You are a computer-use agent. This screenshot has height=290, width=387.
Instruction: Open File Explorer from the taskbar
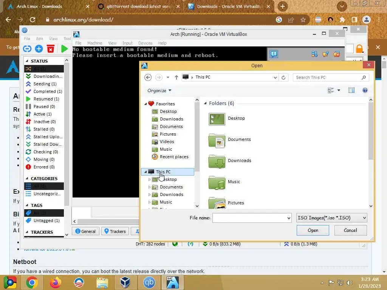102,283
